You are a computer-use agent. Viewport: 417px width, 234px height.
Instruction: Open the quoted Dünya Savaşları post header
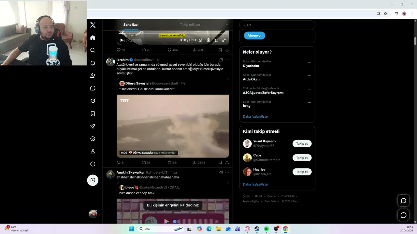pyautogui.click(x=152, y=84)
